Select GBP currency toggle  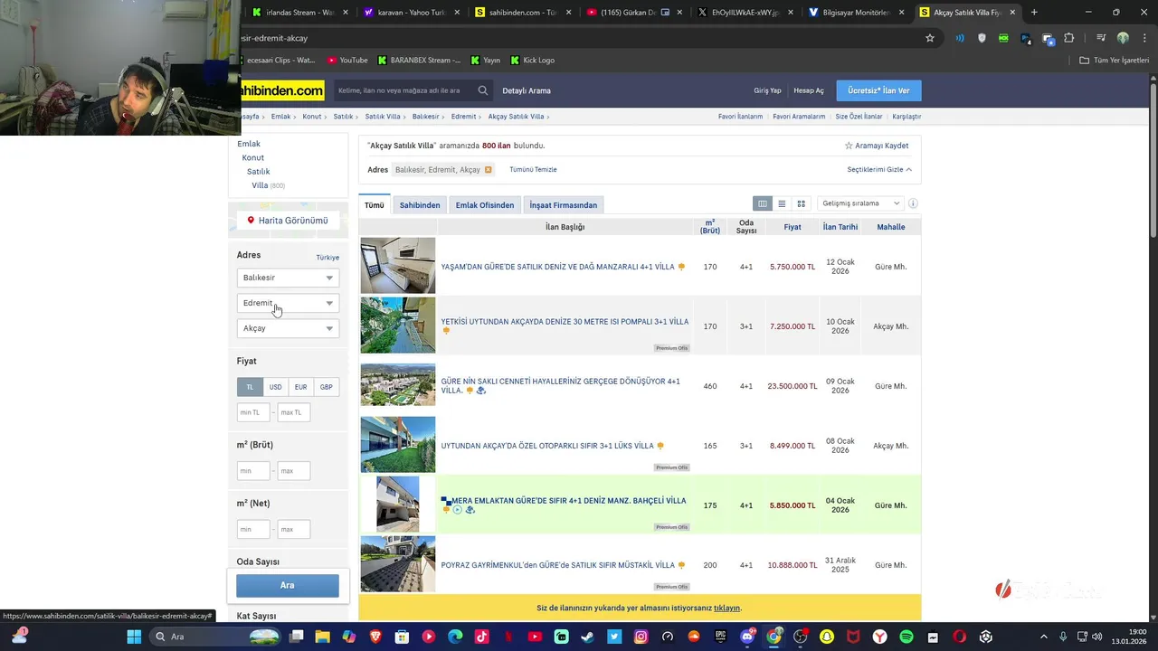pyautogui.click(x=326, y=387)
